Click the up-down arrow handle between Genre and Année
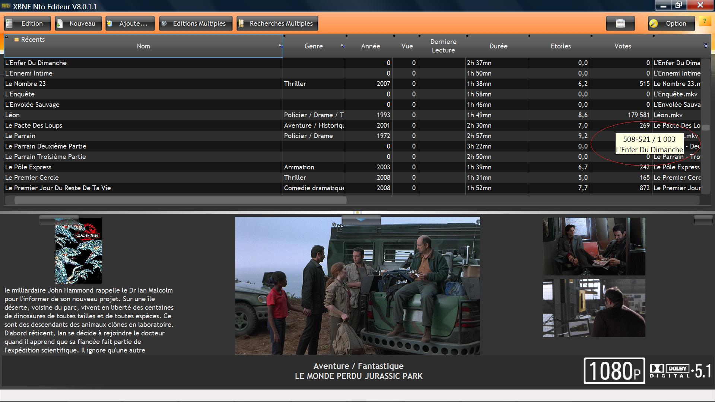Screen dimensions: 715x402 [346, 36]
